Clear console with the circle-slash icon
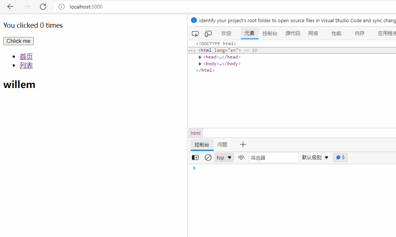The image size is (396, 237). (x=208, y=158)
